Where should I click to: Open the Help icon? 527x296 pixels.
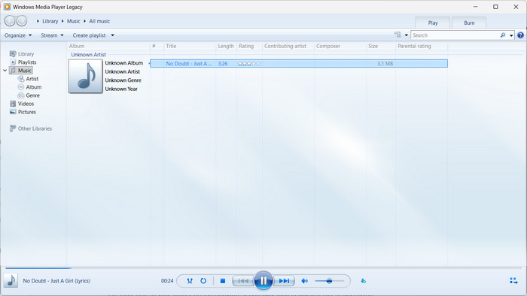[520, 35]
